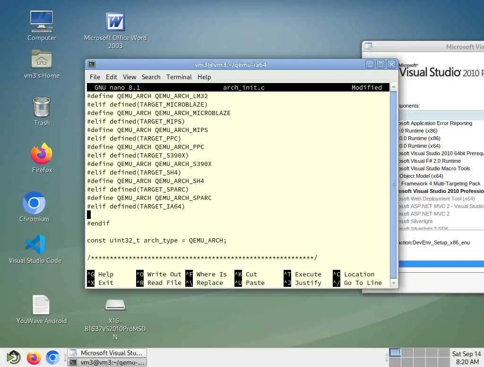
Task: Click the const uint32_t arch_type line
Action: (156, 241)
